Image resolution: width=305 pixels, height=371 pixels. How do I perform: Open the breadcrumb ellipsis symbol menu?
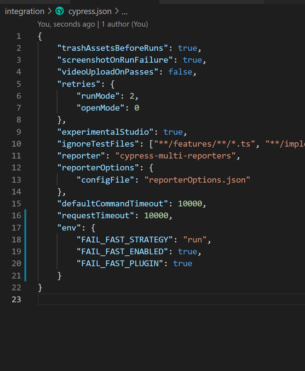[x=125, y=12]
